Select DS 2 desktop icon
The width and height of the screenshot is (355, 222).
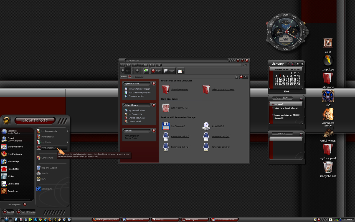(x=328, y=45)
